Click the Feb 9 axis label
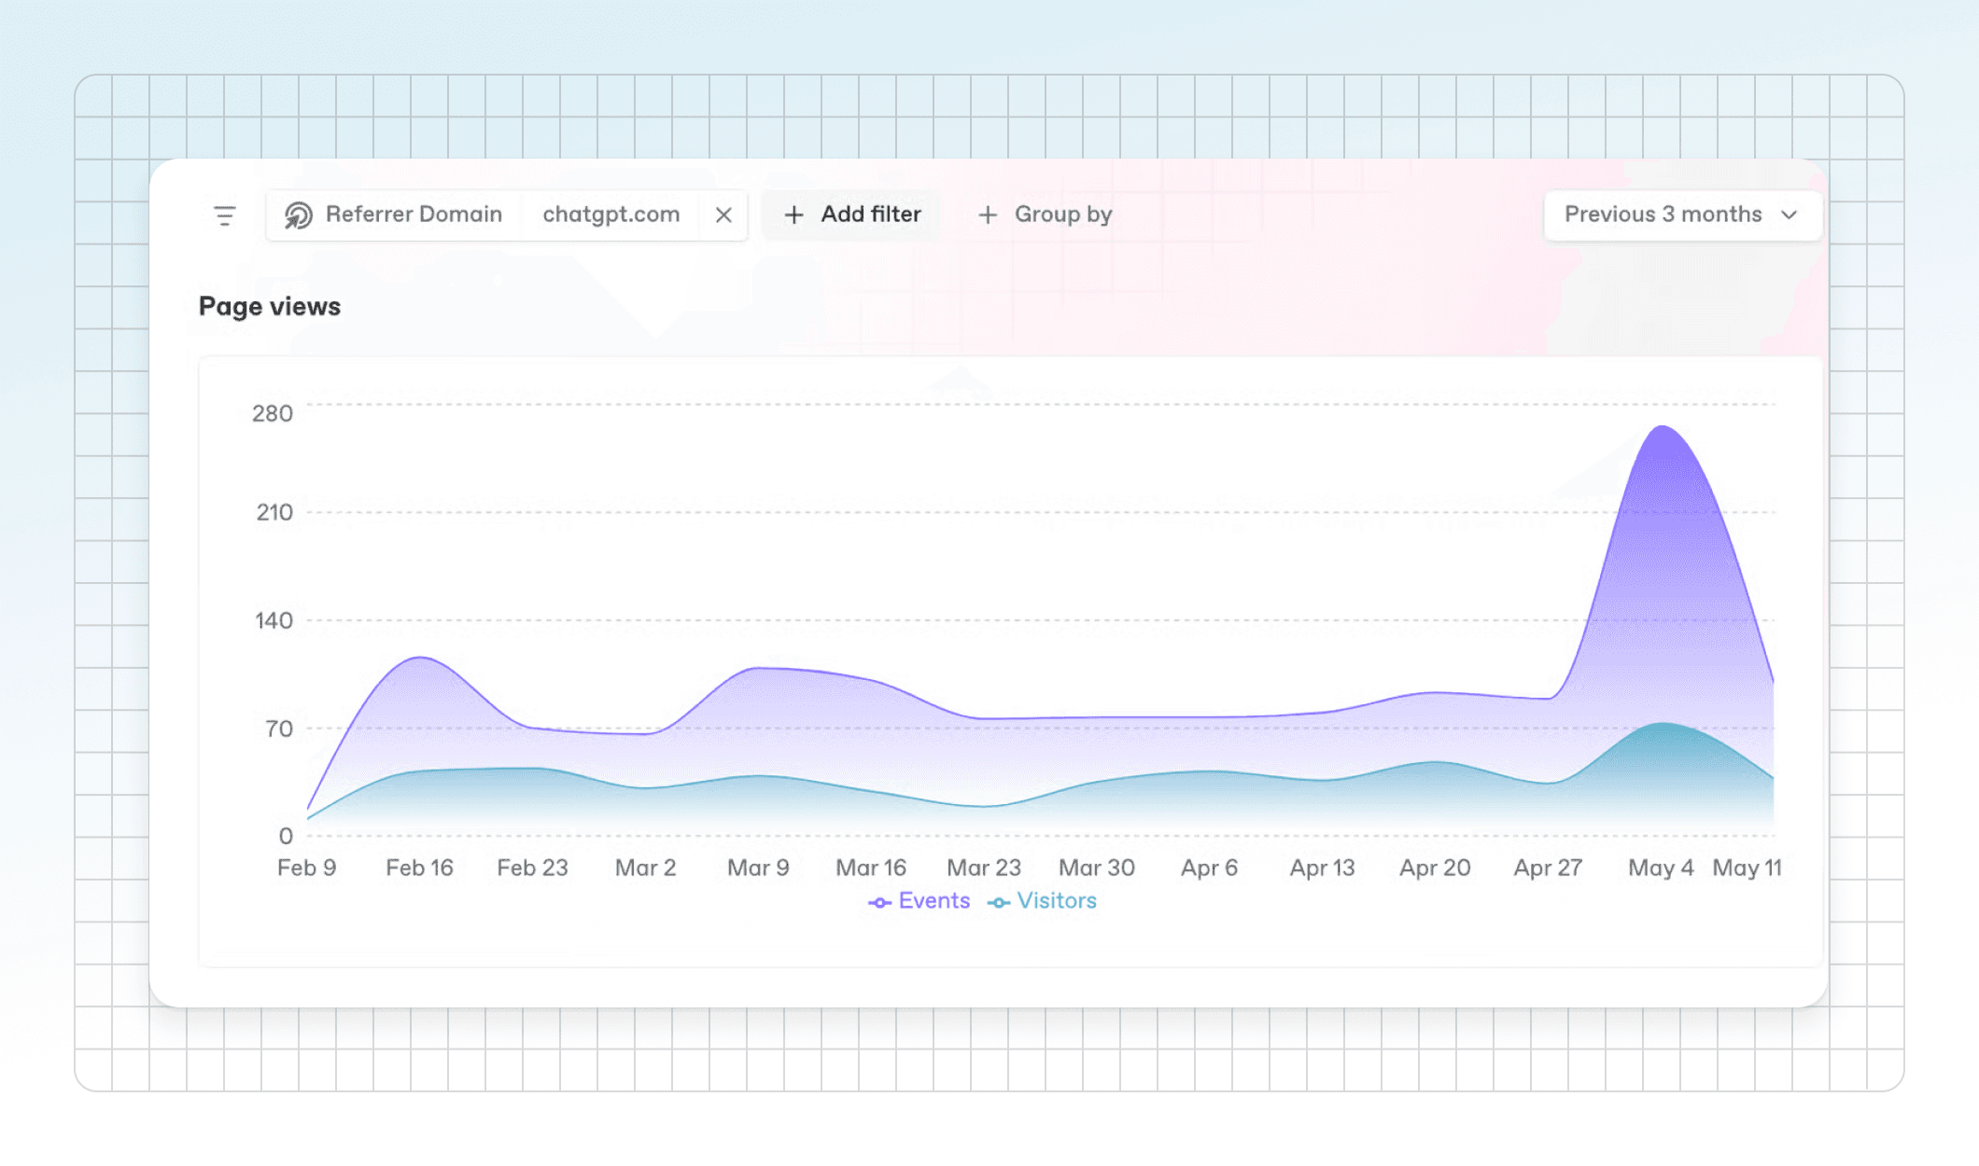The width and height of the screenshot is (1979, 1166). 306,868
